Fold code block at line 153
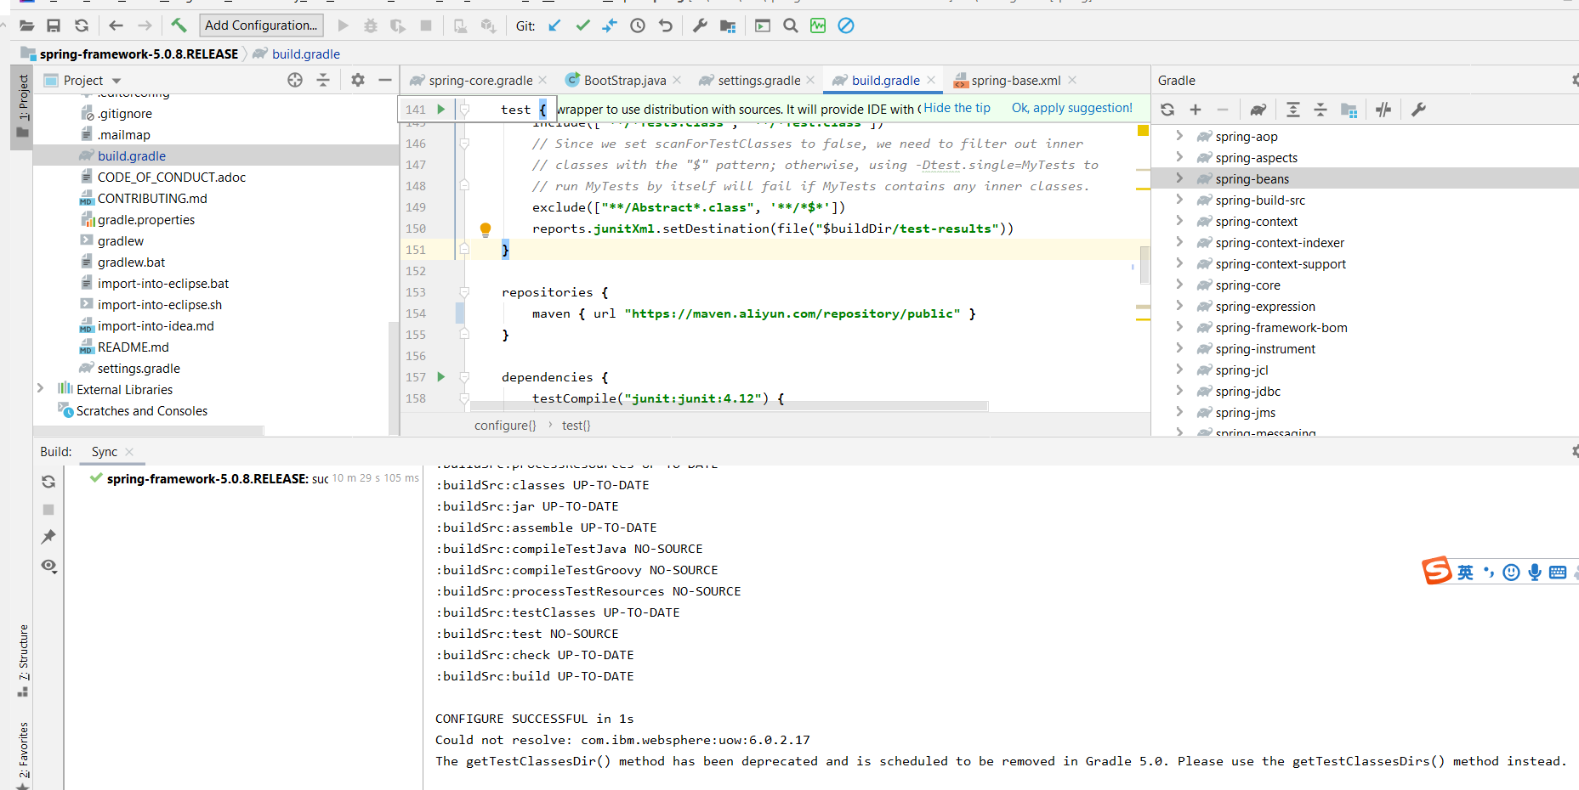The width and height of the screenshot is (1579, 790). pos(464,292)
